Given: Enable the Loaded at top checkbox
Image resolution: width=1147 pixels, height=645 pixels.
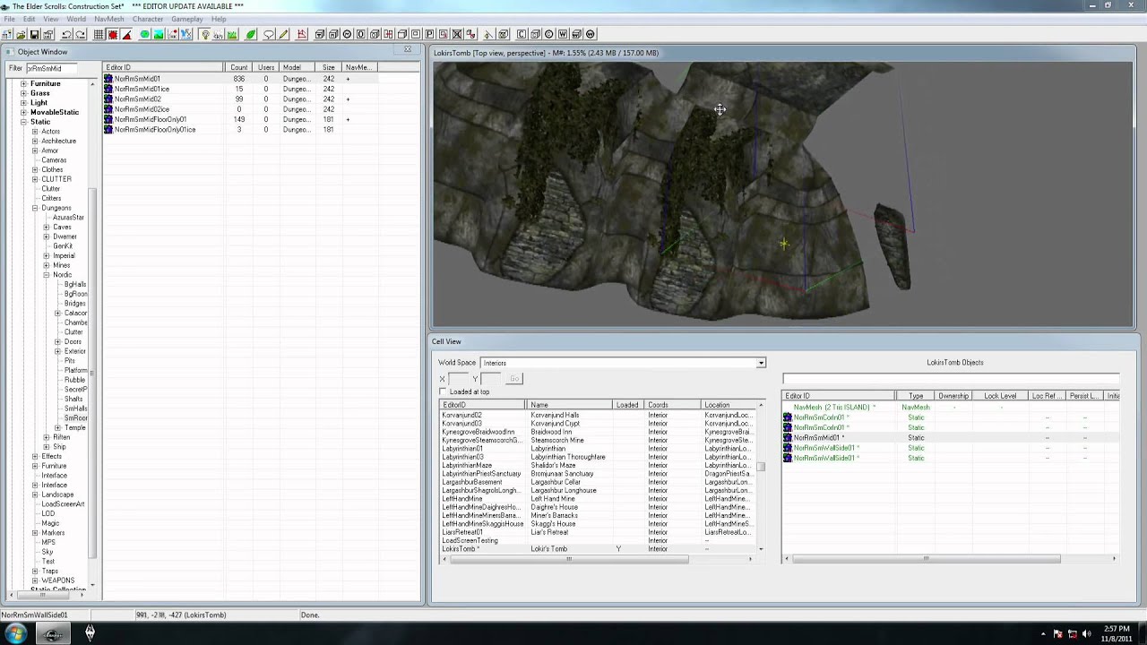Looking at the screenshot, I should (443, 391).
